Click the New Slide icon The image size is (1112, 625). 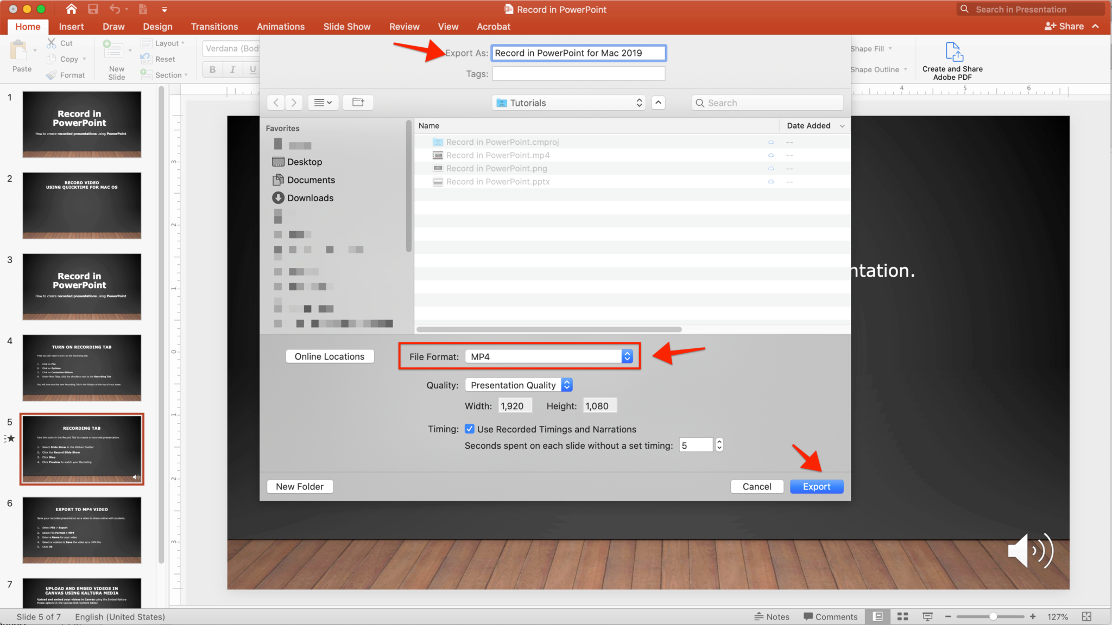[x=113, y=50]
